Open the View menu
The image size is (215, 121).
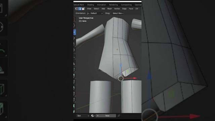tap(89, 9)
